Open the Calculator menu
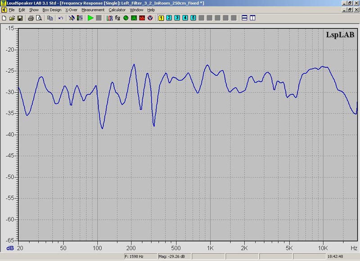Viewport: 360px width, 261px height. (x=117, y=10)
